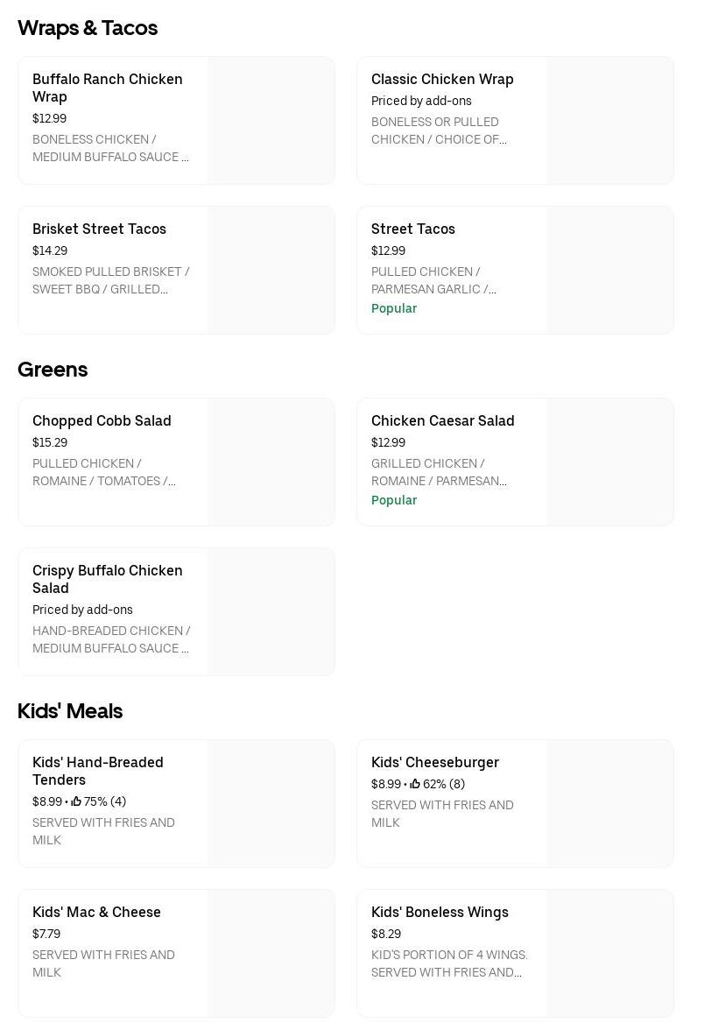Click the Greens section heading

tap(53, 370)
